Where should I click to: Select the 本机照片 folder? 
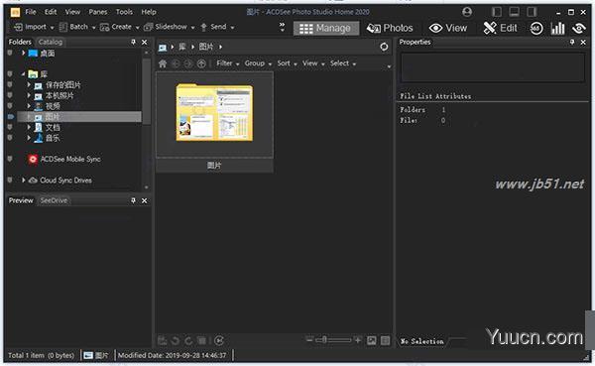59,95
